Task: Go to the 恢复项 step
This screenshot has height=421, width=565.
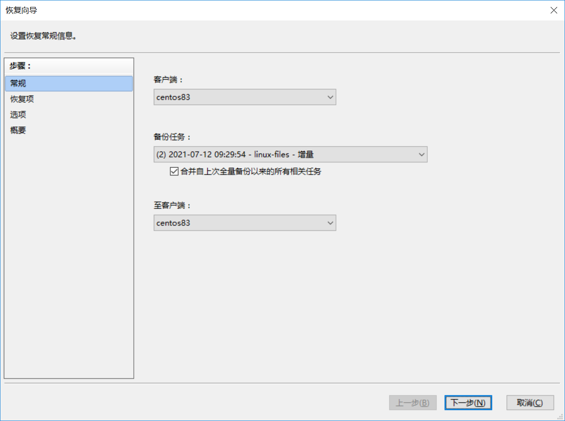Action: click(22, 99)
